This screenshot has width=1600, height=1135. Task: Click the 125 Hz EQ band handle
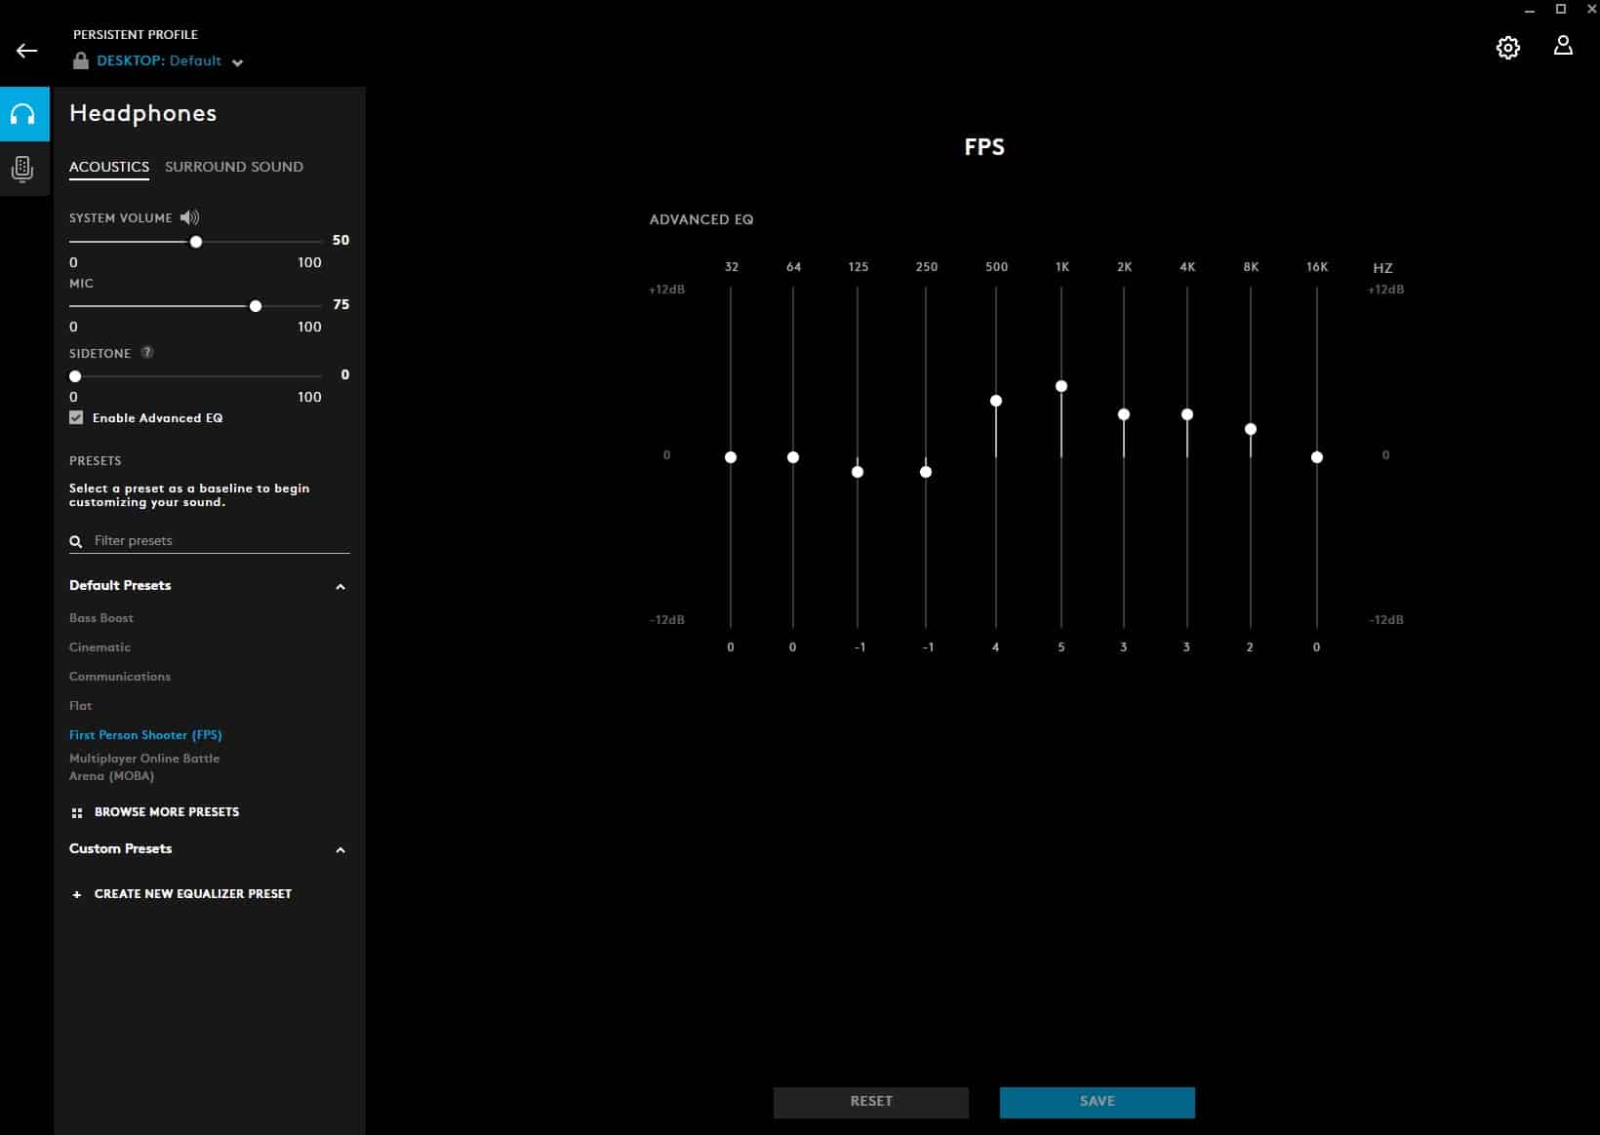tap(858, 472)
